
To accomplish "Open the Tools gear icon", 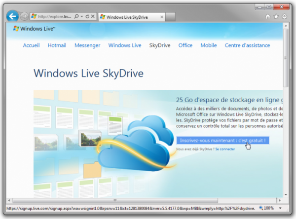I will 285,16.
